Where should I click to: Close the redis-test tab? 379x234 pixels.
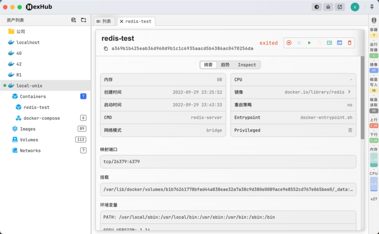[121, 21]
